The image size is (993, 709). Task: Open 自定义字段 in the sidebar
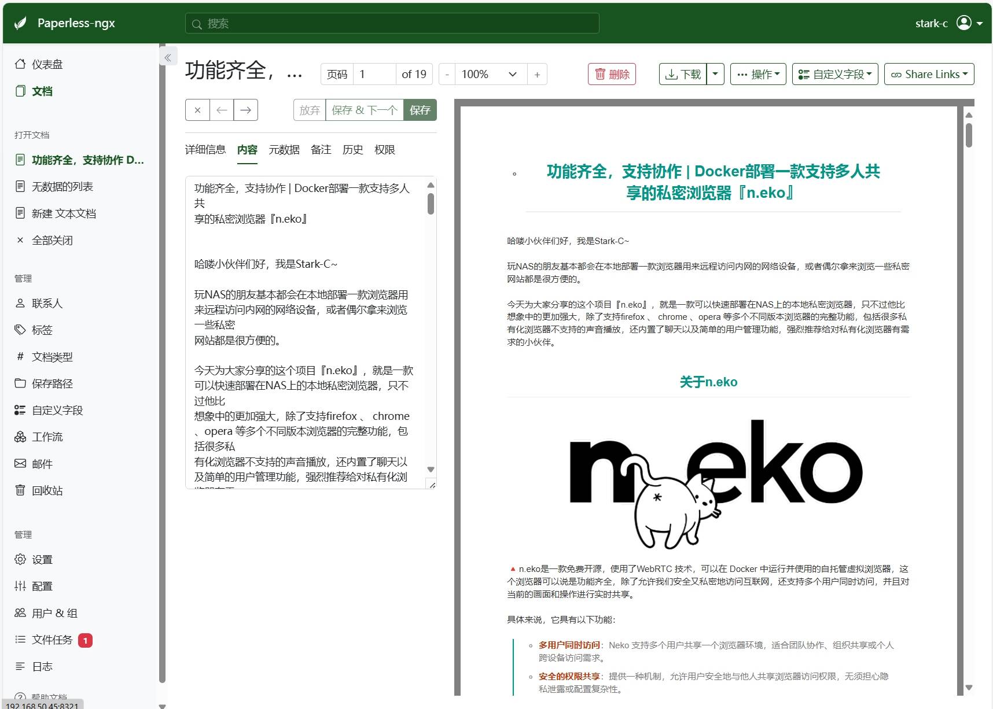pos(49,410)
